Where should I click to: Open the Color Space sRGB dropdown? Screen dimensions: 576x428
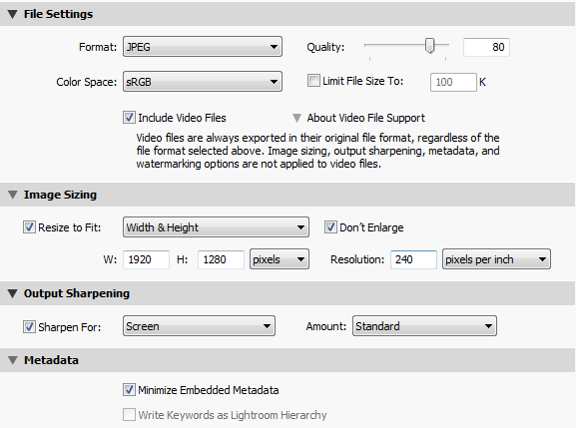pyautogui.click(x=203, y=82)
